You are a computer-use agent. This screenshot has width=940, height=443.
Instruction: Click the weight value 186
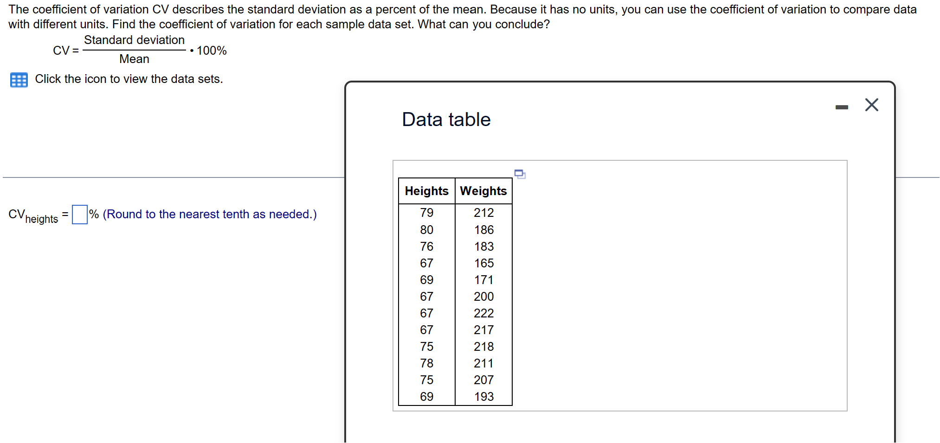click(484, 230)
